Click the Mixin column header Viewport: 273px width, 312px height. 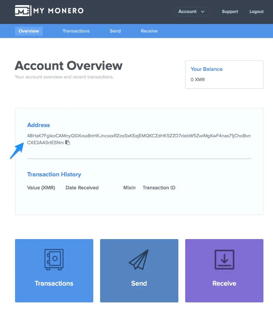click(129, 188)
